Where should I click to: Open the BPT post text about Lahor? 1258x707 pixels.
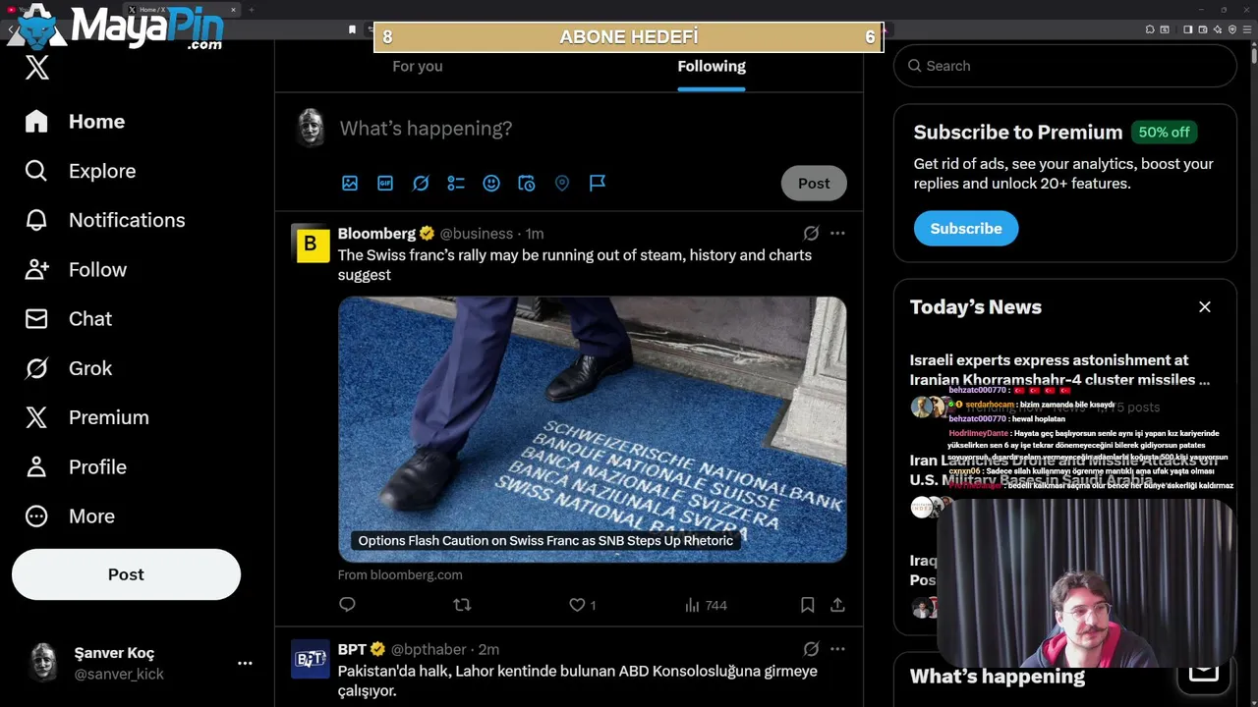click(578, 680)
